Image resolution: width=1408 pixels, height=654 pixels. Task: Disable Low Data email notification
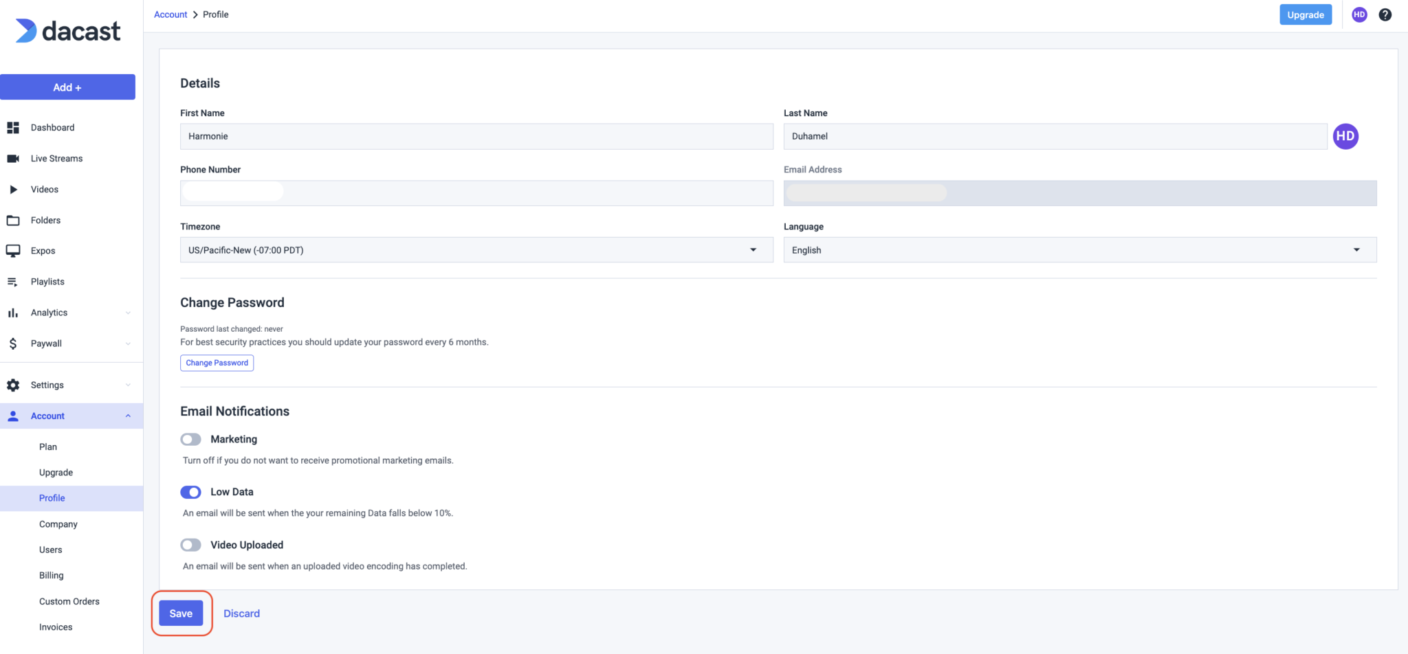(190, 492)
